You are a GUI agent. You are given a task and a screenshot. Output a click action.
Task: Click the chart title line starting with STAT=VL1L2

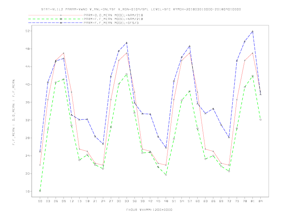tap(141, 9)
